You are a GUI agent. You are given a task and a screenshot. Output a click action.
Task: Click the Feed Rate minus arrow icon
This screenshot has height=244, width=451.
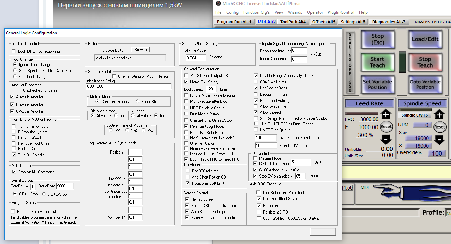point(386,139)
